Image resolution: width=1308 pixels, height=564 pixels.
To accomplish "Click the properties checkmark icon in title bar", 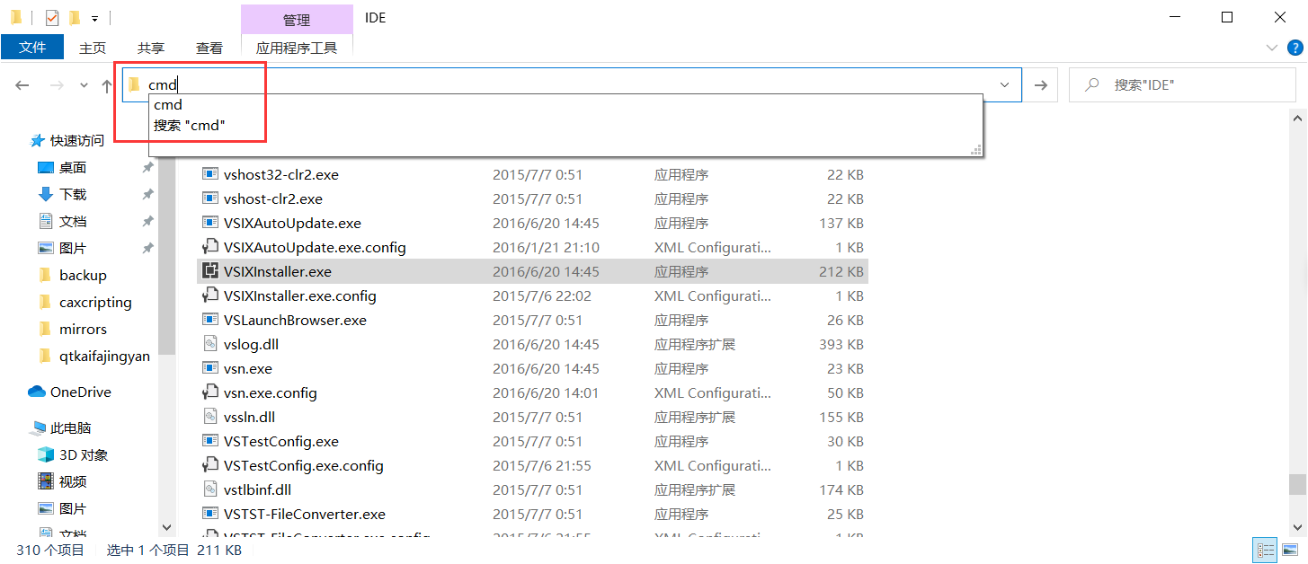I will click(x=51, y=17).
